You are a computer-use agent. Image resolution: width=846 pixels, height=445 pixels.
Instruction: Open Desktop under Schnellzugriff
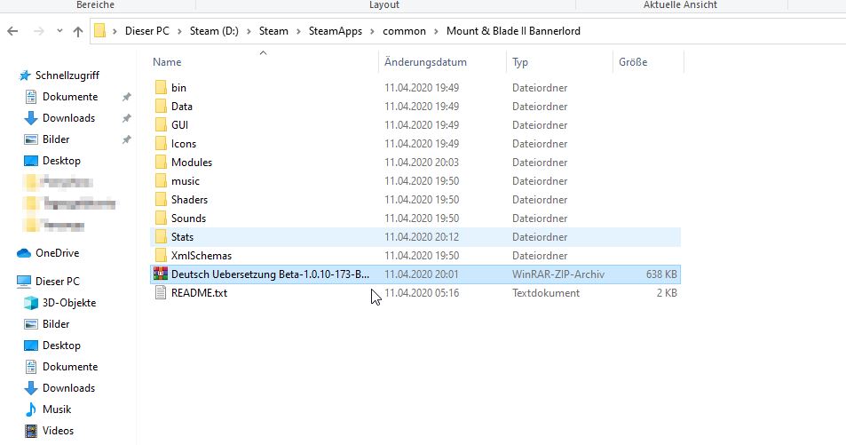click(61, 161)
